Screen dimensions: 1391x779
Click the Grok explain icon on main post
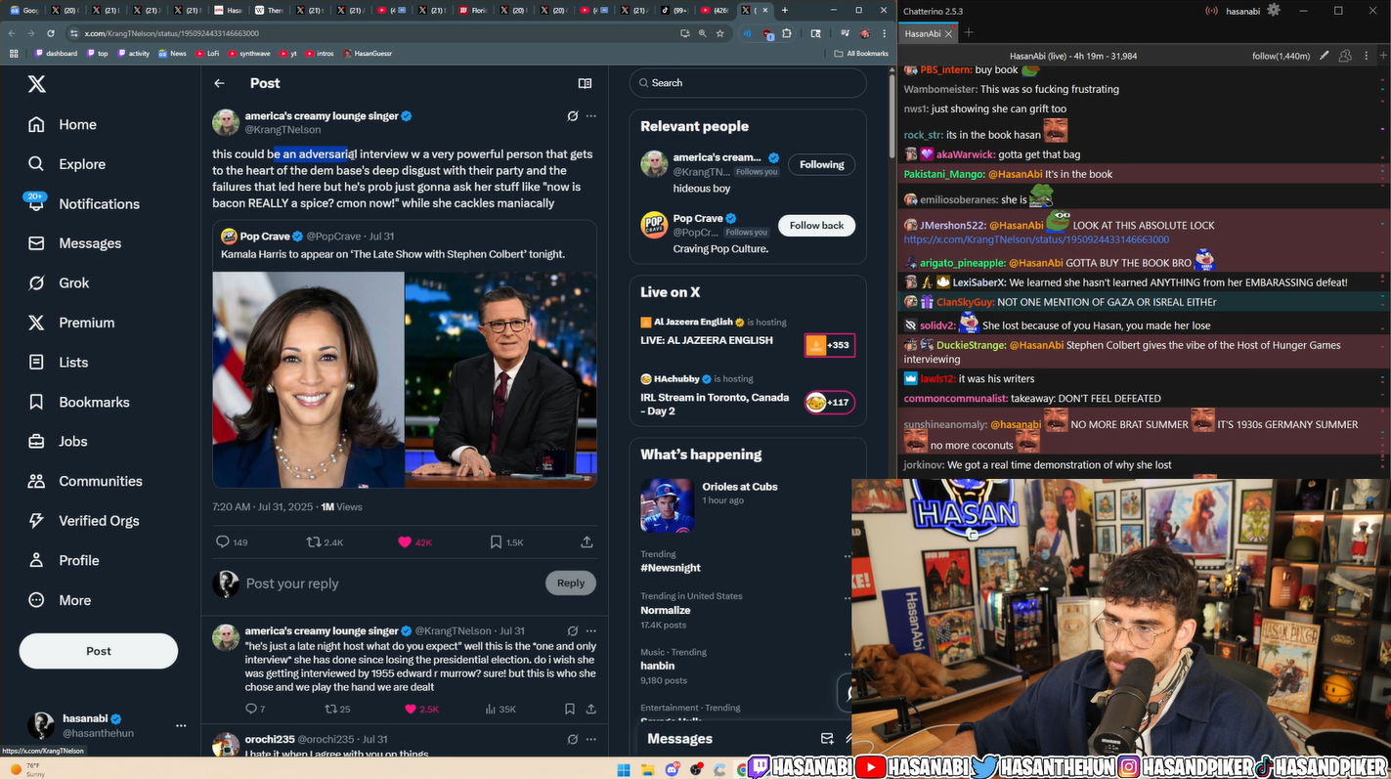(573, 115)
